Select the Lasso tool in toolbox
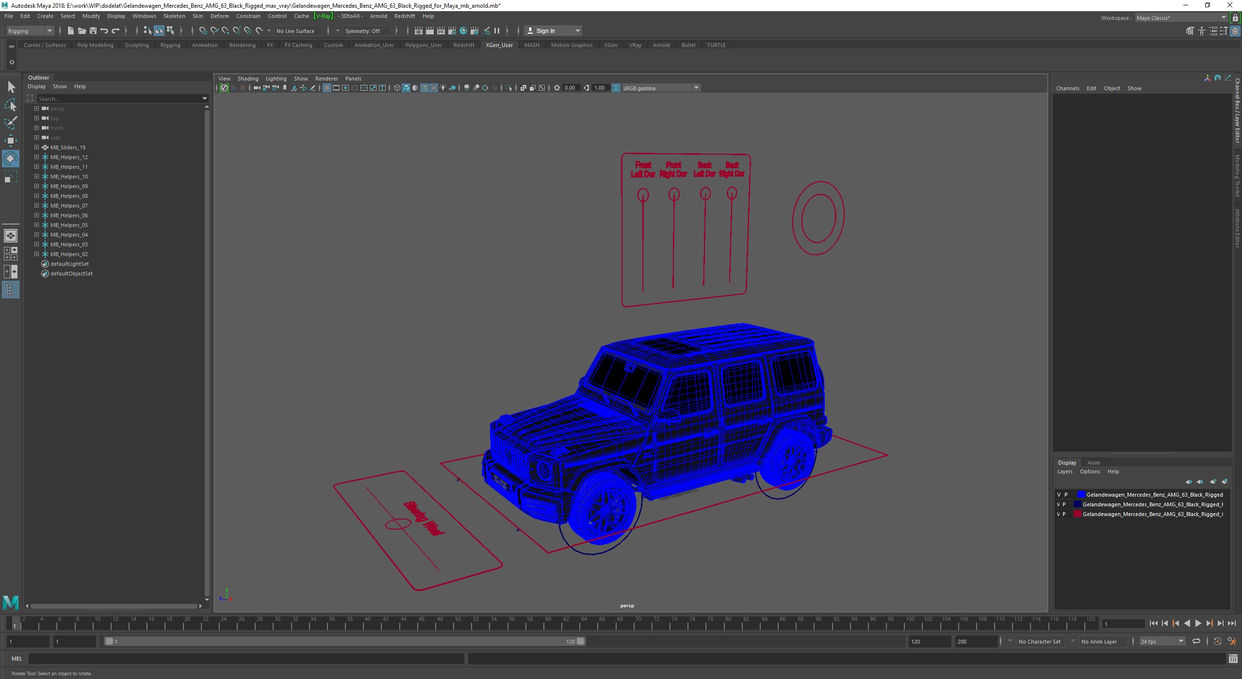Viewport: 1242px width, 679px height. (x=11, y=105)
